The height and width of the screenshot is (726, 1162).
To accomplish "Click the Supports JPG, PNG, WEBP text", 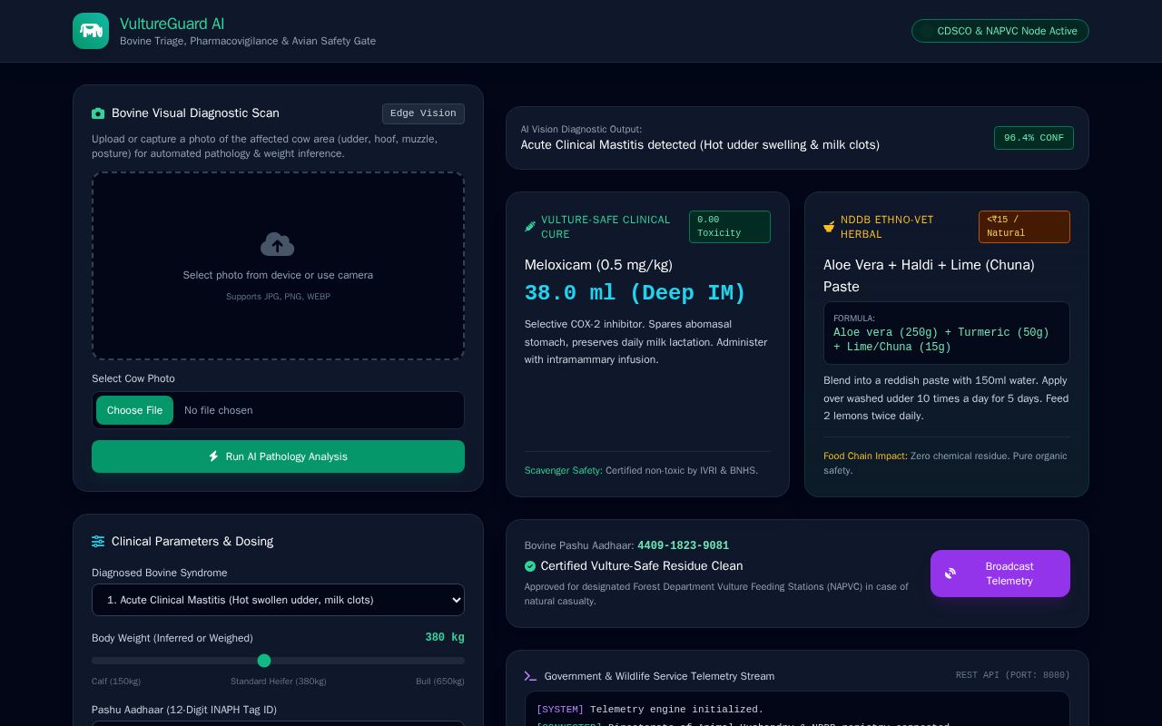I will click(x=278, y=297).
